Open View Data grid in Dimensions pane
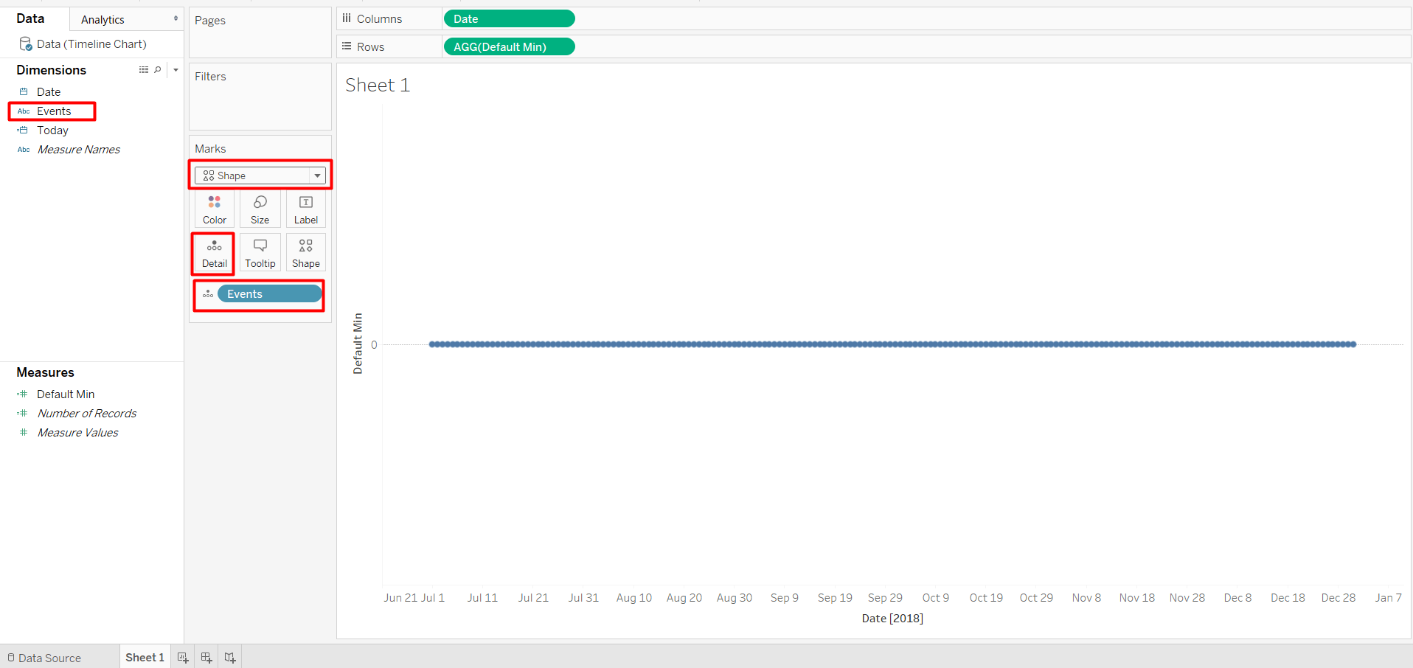This screenshot has height=668, width=1413. pyautogui.click(x=143, y=69)
